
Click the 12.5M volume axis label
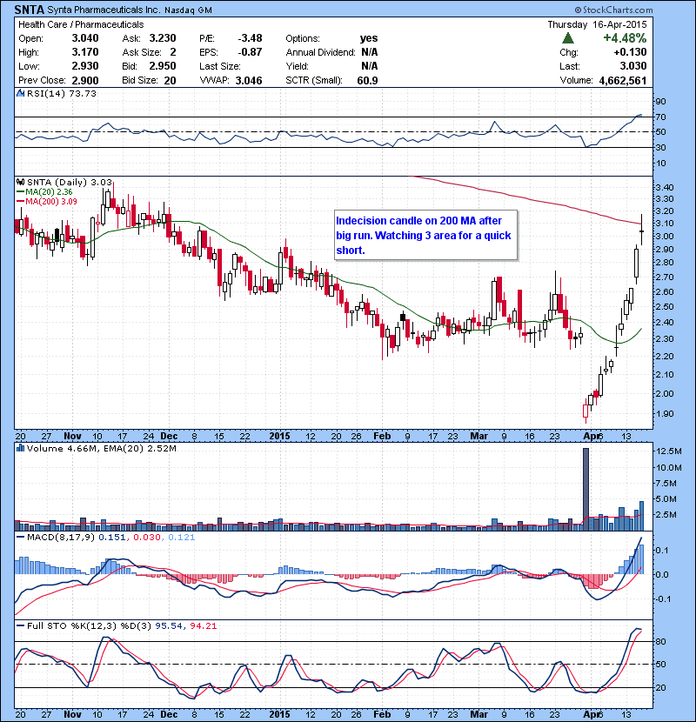tap(668, 451)
